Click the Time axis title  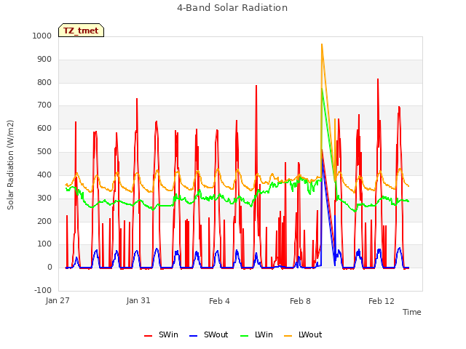pos(411,312)
